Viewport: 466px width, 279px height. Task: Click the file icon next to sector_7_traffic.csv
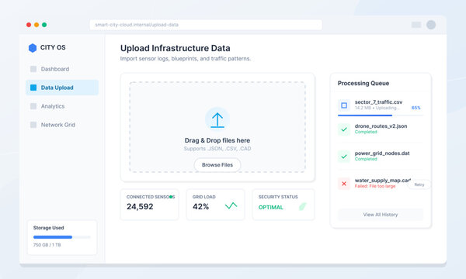pos(344,105)
